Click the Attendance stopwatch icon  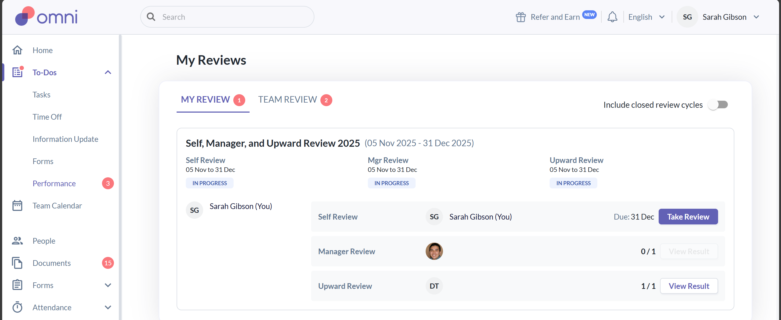17,307
